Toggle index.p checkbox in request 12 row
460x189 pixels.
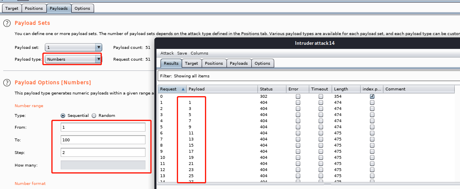(372, 169)
